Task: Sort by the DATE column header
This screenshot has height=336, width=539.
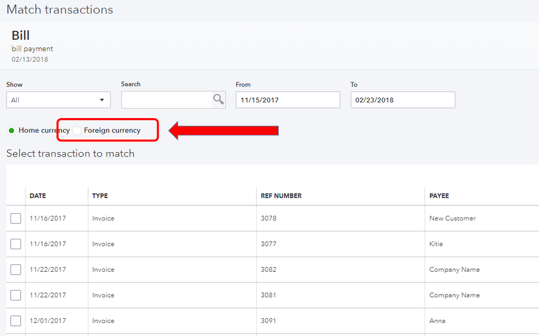Action: pyautogui.click(x=38, y=196)
